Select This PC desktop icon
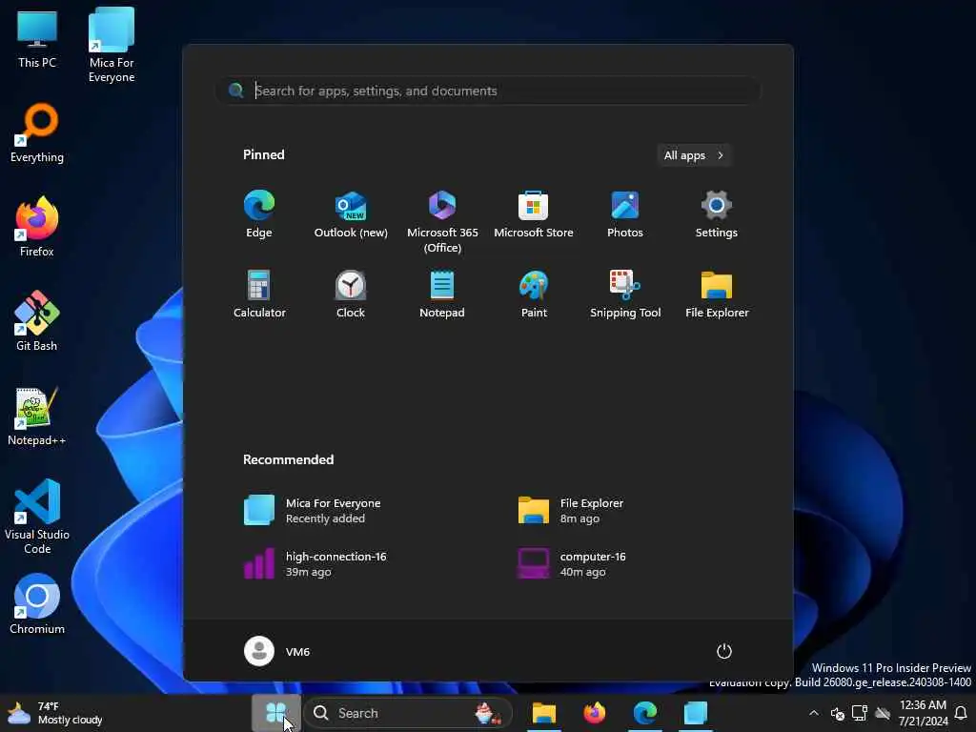The width and height of the screenshot is (976, 732). coord(37,39)
